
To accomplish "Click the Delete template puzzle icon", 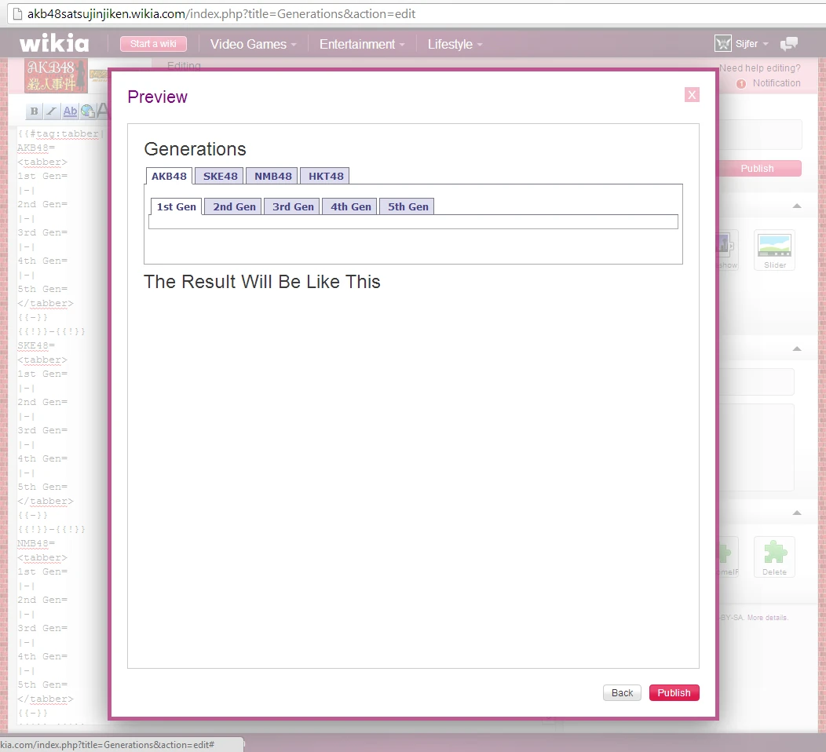I will point(774,557).
